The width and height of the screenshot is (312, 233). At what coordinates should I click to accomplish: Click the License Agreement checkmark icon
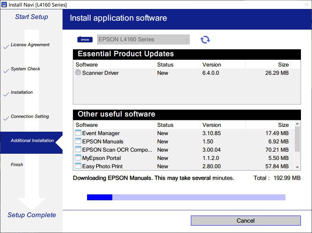coord(6,47)
